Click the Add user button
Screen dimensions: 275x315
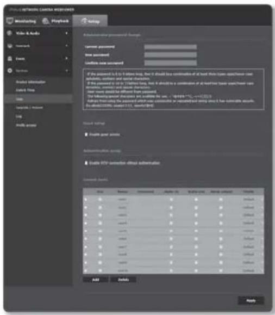pyautogui.click(x=96, y=280)
